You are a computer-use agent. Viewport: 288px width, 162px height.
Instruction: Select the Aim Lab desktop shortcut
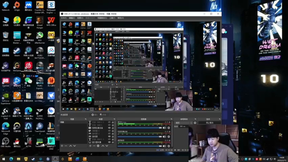pyautogui.click(x=28, y=127)
